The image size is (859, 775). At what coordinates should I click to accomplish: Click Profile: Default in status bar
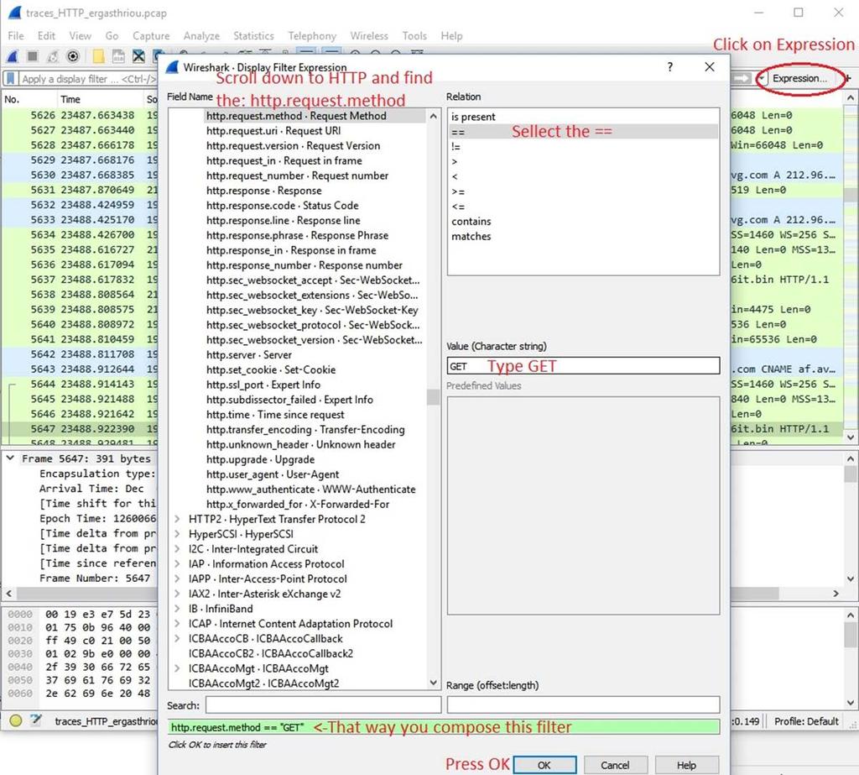pos(806,721)
